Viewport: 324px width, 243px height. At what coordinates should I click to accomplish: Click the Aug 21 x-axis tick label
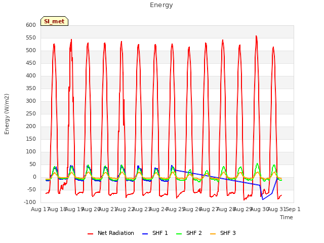click(x=108, y=209)
